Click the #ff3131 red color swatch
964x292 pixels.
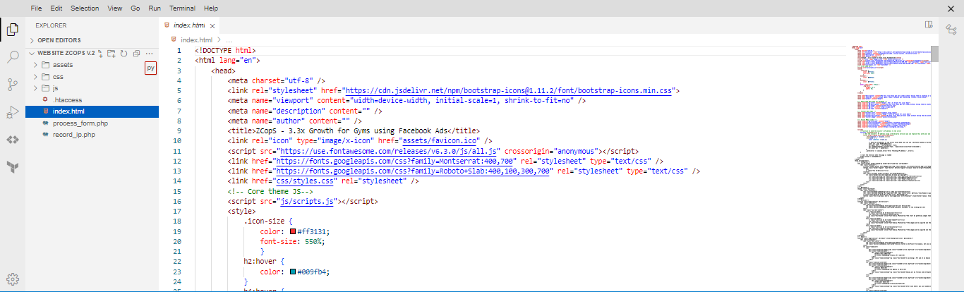[x=292, y=231]
